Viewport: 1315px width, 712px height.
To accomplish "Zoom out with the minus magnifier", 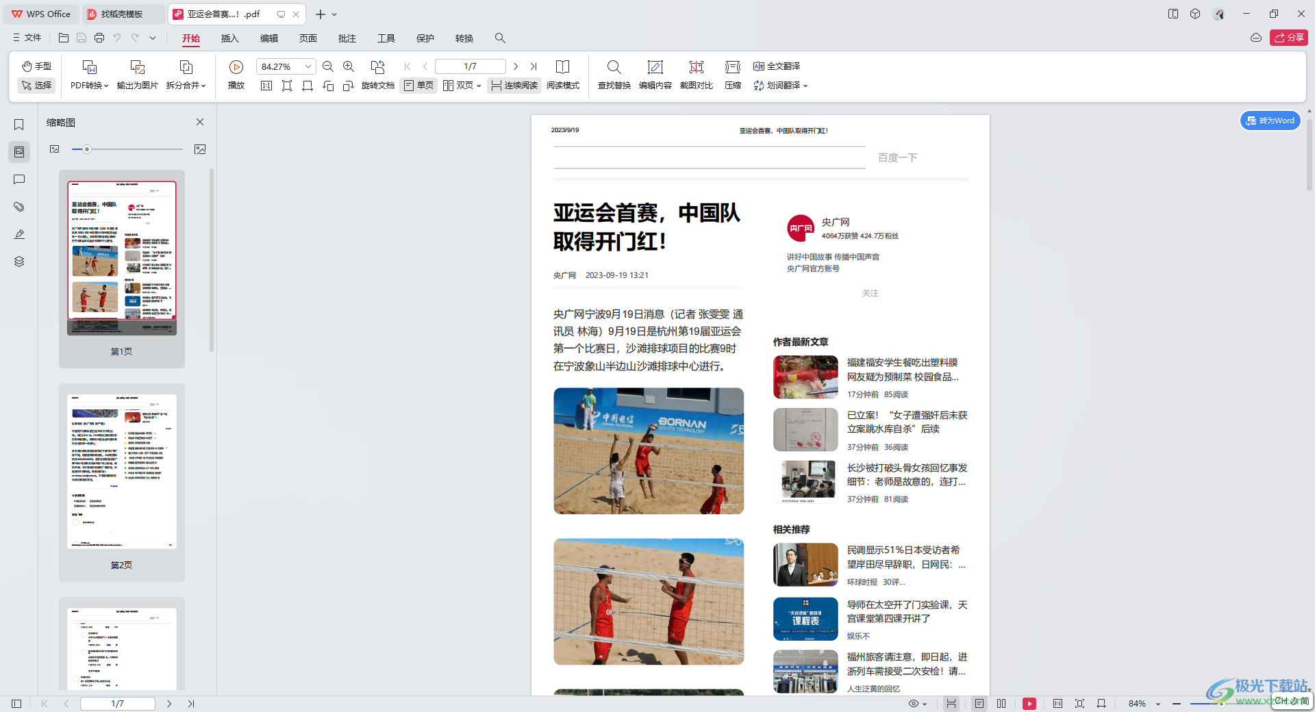I will click(328, 66).
